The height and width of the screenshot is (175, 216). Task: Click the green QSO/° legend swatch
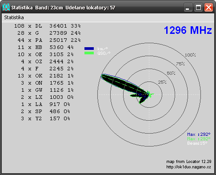[x=89, y=53]
